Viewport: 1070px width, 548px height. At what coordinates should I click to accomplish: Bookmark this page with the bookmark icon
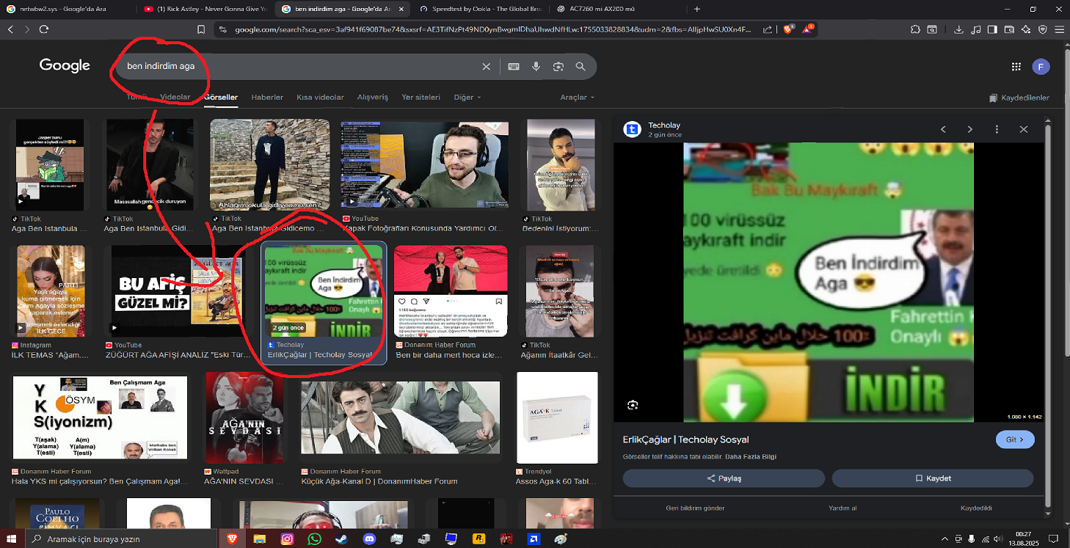[x=201, y=29]
